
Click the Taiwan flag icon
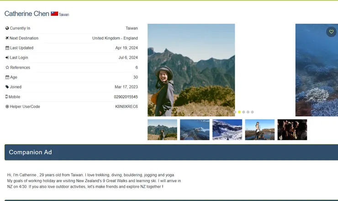pos(54,14)
